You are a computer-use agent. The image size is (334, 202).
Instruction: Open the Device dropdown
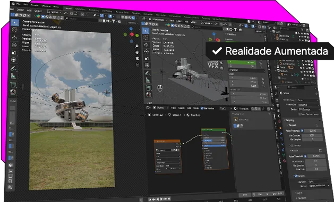point(309,109)
